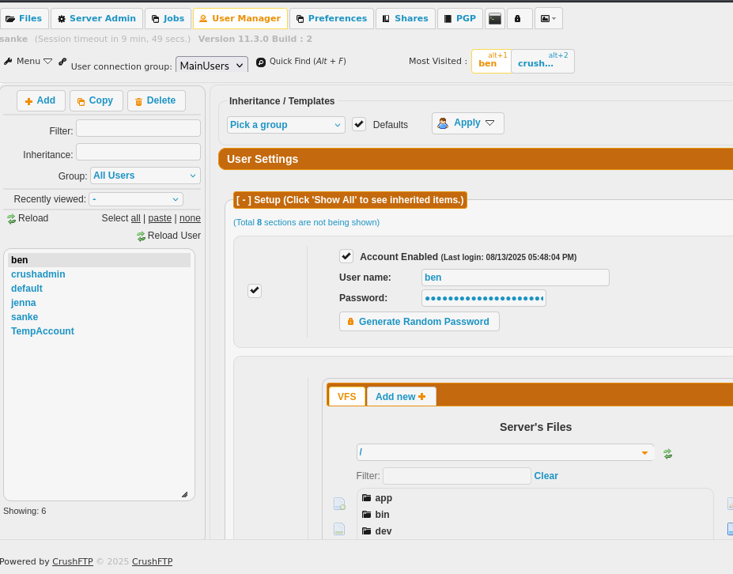Click Generate Random Password button

[x=419, y=322]
